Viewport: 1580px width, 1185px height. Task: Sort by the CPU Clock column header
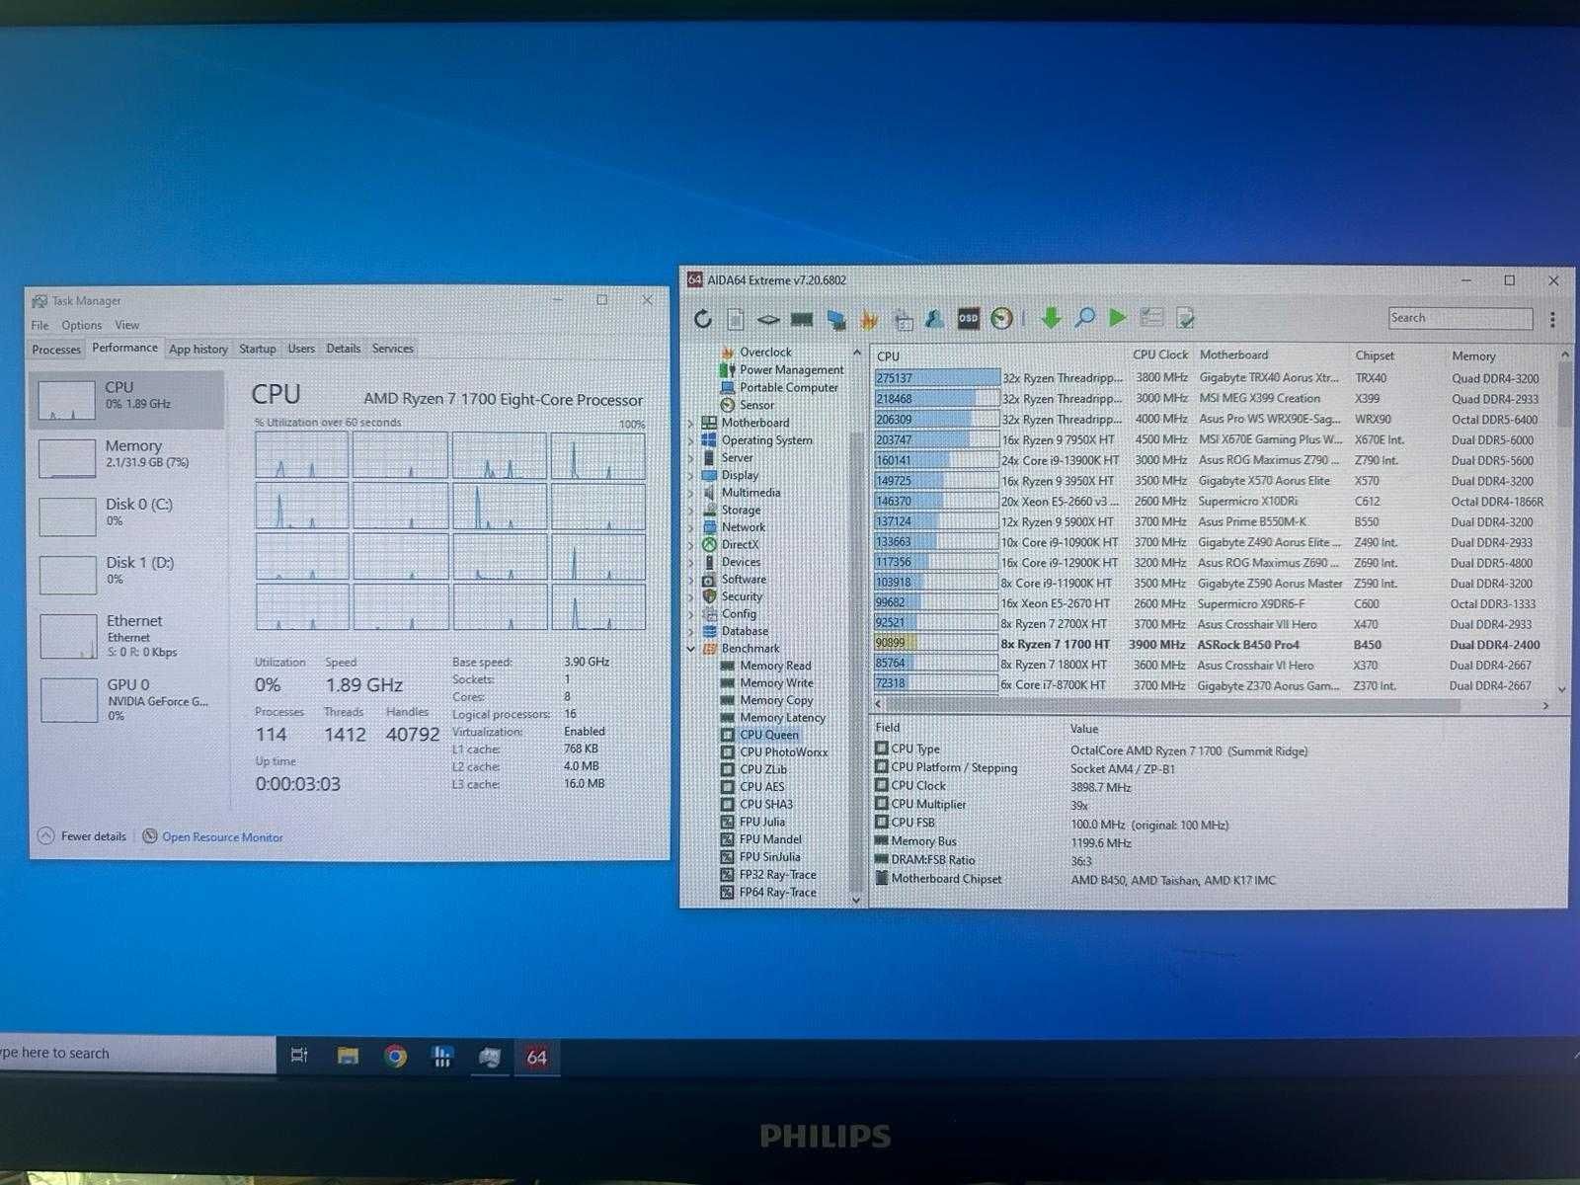tap(1160, 355)
